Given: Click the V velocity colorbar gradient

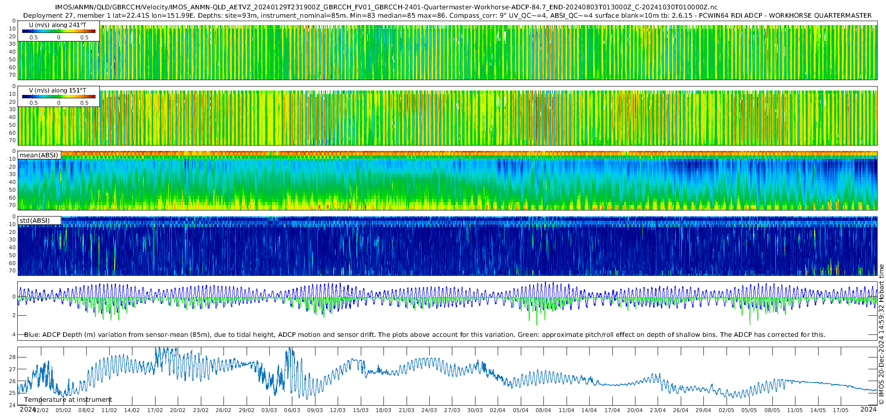Looking at the screenshot, I should click(x=59, y=97).
